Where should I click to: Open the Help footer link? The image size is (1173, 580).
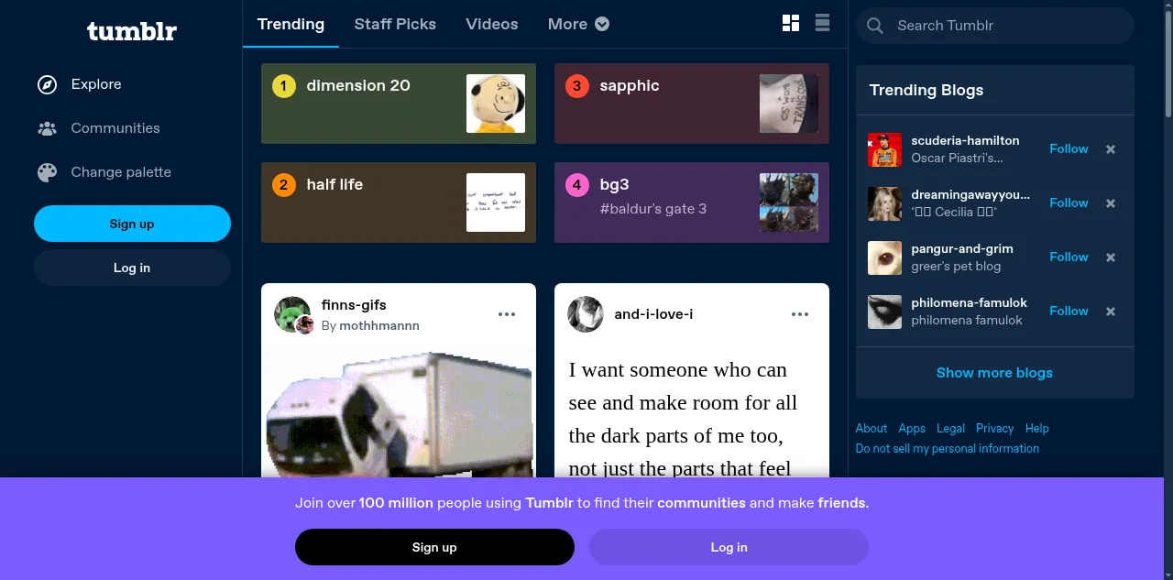[1036, 429]
